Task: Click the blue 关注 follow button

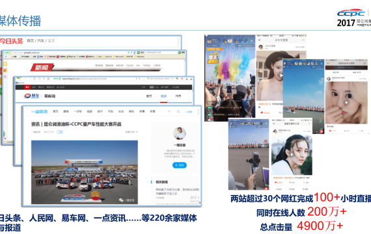Action: coord(180,165)
